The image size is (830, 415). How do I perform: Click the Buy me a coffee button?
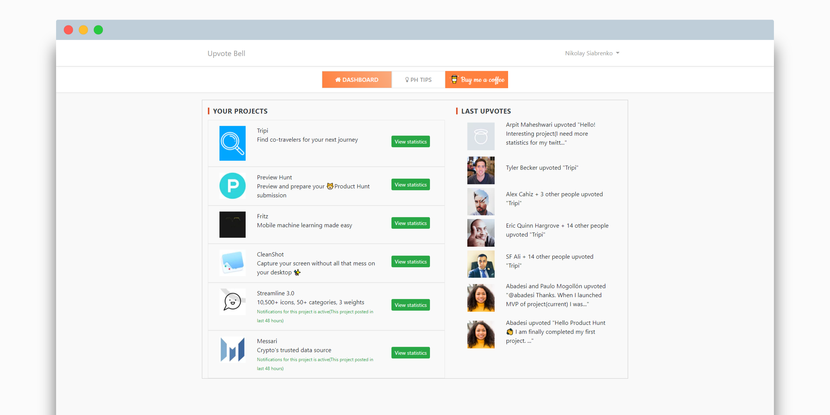pos(477,80)
